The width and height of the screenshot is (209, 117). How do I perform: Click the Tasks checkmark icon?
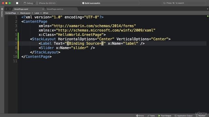148,116
